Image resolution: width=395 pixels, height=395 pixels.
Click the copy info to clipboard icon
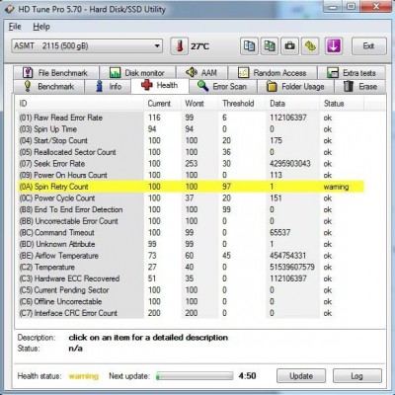pyautogui.click(x=249, y=46)
